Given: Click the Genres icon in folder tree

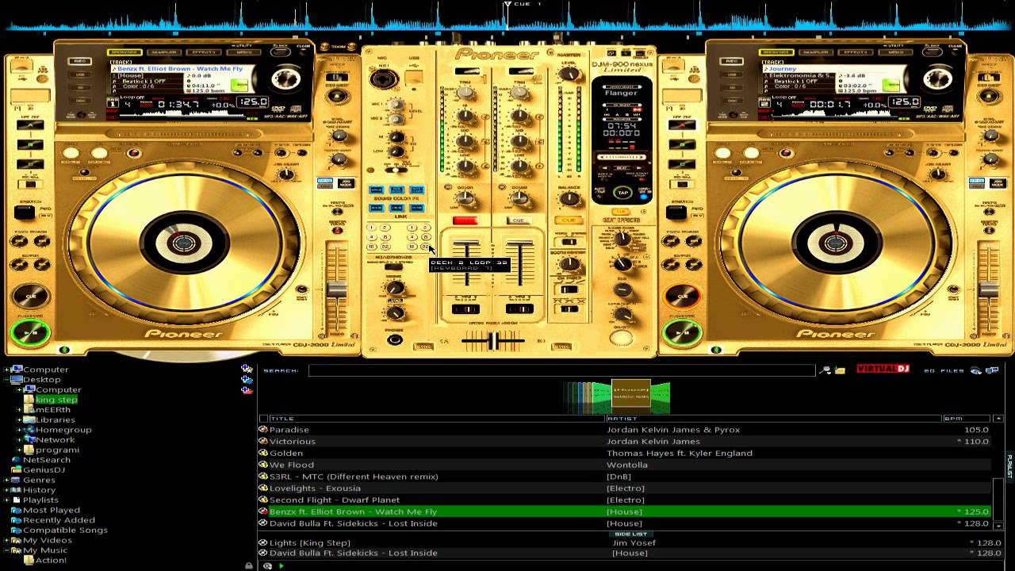Looking at the screenshot, I should [17, 480].
